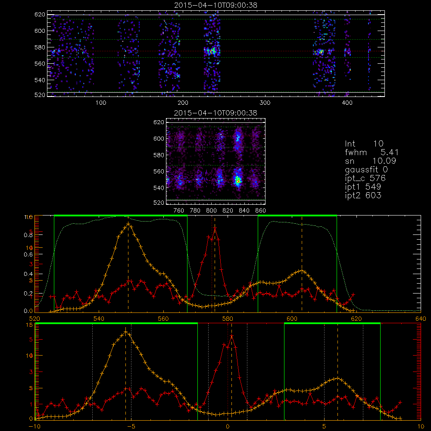Screen dimensions: 431x431
Task: Select the 'ipt_c 576' readout
Action: [x=365, y=178]
